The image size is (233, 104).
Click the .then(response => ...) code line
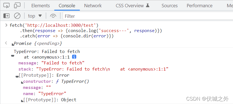[91, 31]
